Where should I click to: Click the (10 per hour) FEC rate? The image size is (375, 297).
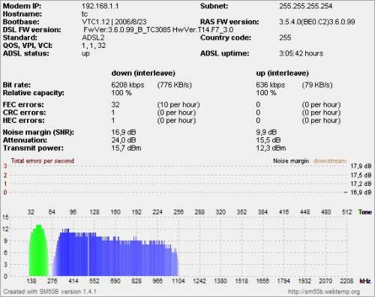[178, 105]
